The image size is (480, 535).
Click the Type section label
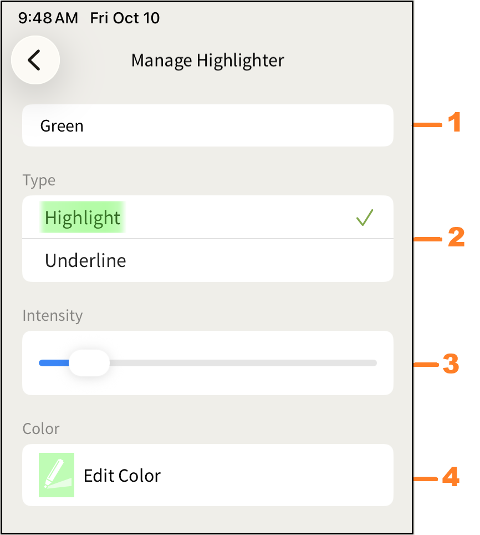click(x=39, y=180)
